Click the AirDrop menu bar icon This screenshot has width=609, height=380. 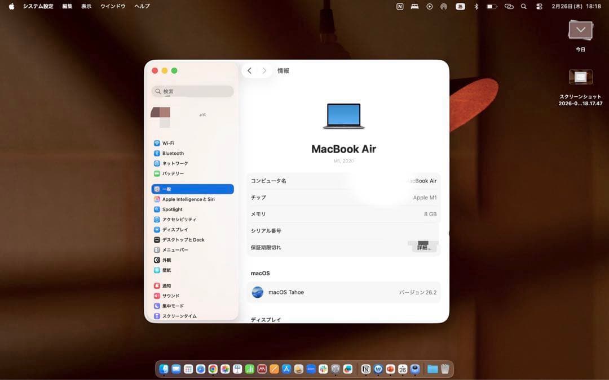point(444,6)
